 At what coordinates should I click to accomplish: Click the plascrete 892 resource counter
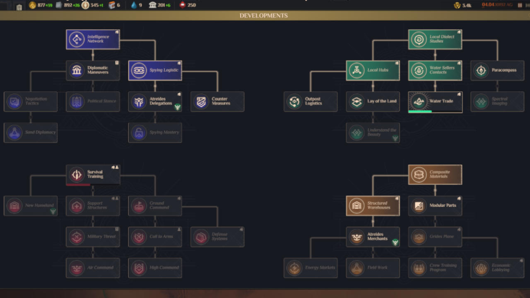pyautogui.click(x=68, y=5)
